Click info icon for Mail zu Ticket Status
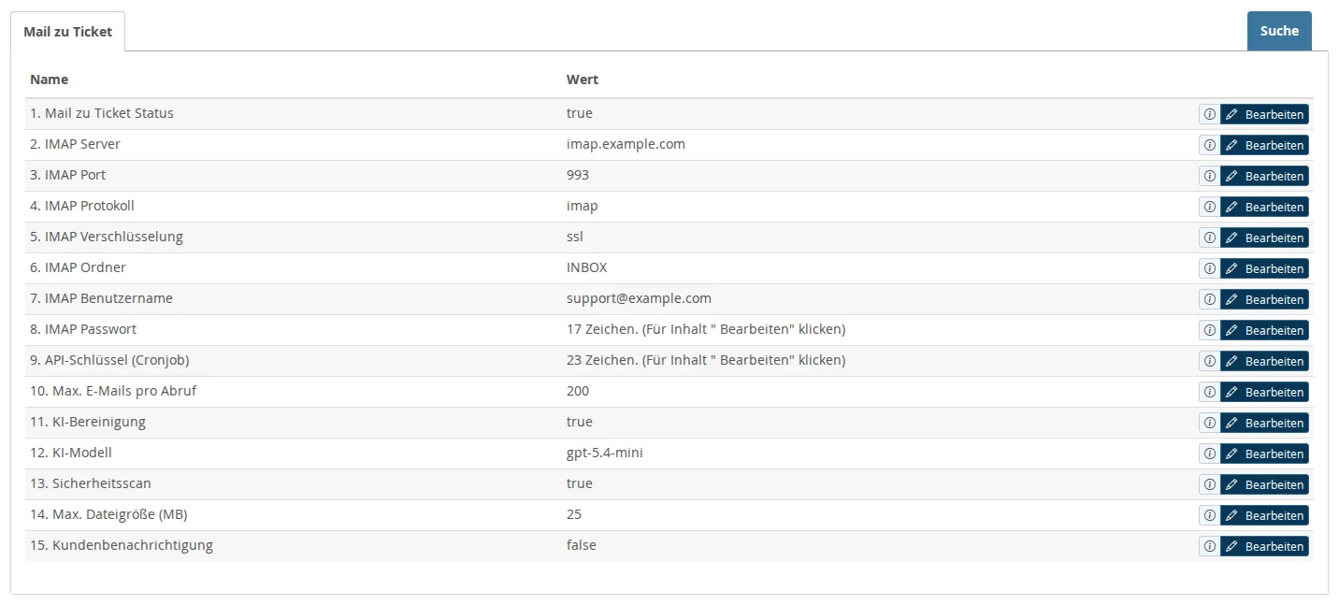 click(x=1209, y=114)
